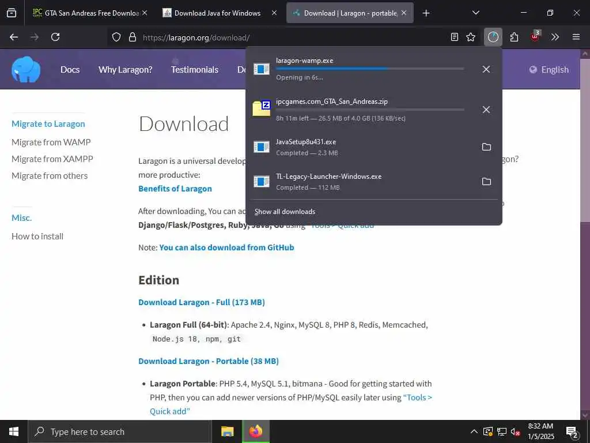Open Migrate from WAMP in sidebar

click(x=51, y=142)
